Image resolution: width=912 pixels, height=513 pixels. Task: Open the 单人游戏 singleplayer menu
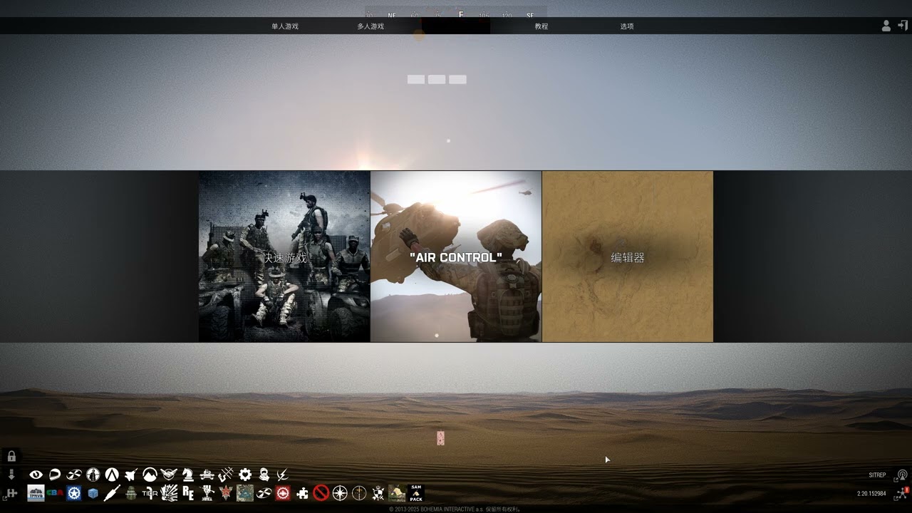[x=285, y=26]
